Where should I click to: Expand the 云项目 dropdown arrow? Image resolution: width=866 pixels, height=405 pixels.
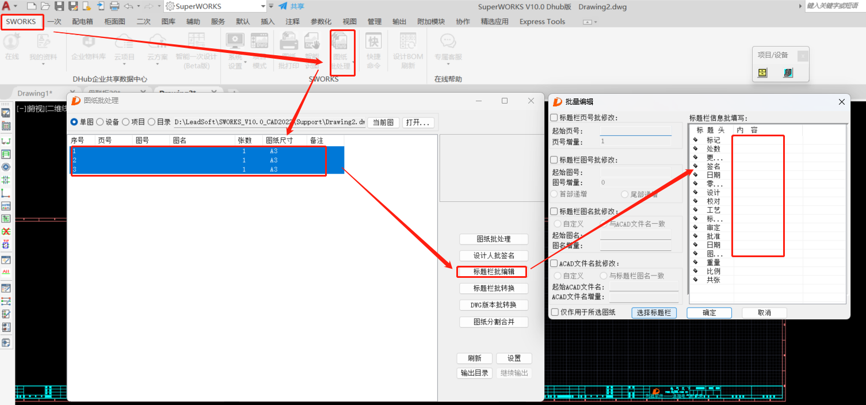[124, 66]
